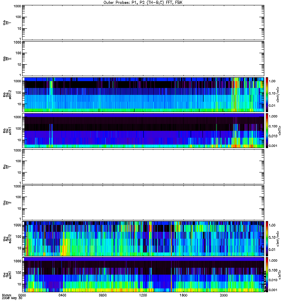Screen dimensions: 286x306
Task: Click the thc fbk edc12 color scale bar
Action: (x=267, y=238)
